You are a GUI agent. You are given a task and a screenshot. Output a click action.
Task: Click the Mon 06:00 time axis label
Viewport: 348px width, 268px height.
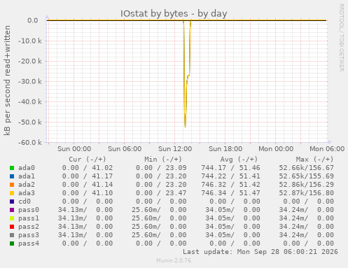[x=327, y=149]
